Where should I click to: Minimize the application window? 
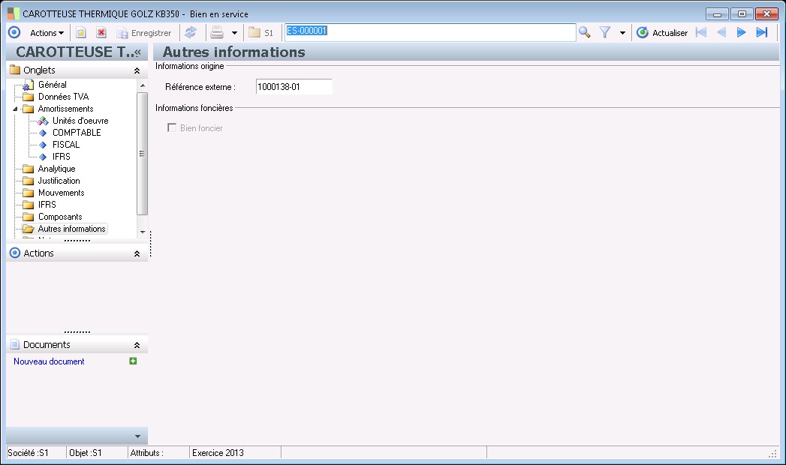tap(717, 14)
